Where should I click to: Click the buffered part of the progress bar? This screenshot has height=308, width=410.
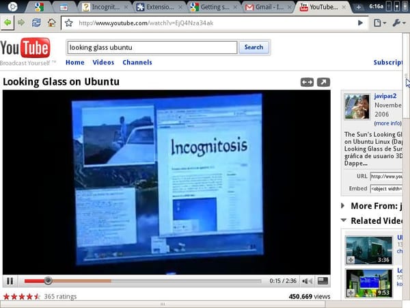pos(82,281)
